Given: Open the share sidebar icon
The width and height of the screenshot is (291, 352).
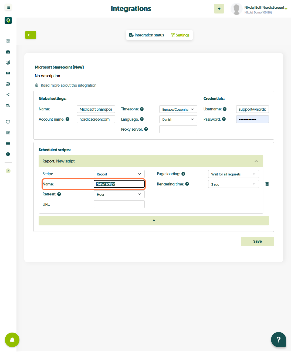Looking at the screenshot, I should pyautogui.click(x=8, y=95).
